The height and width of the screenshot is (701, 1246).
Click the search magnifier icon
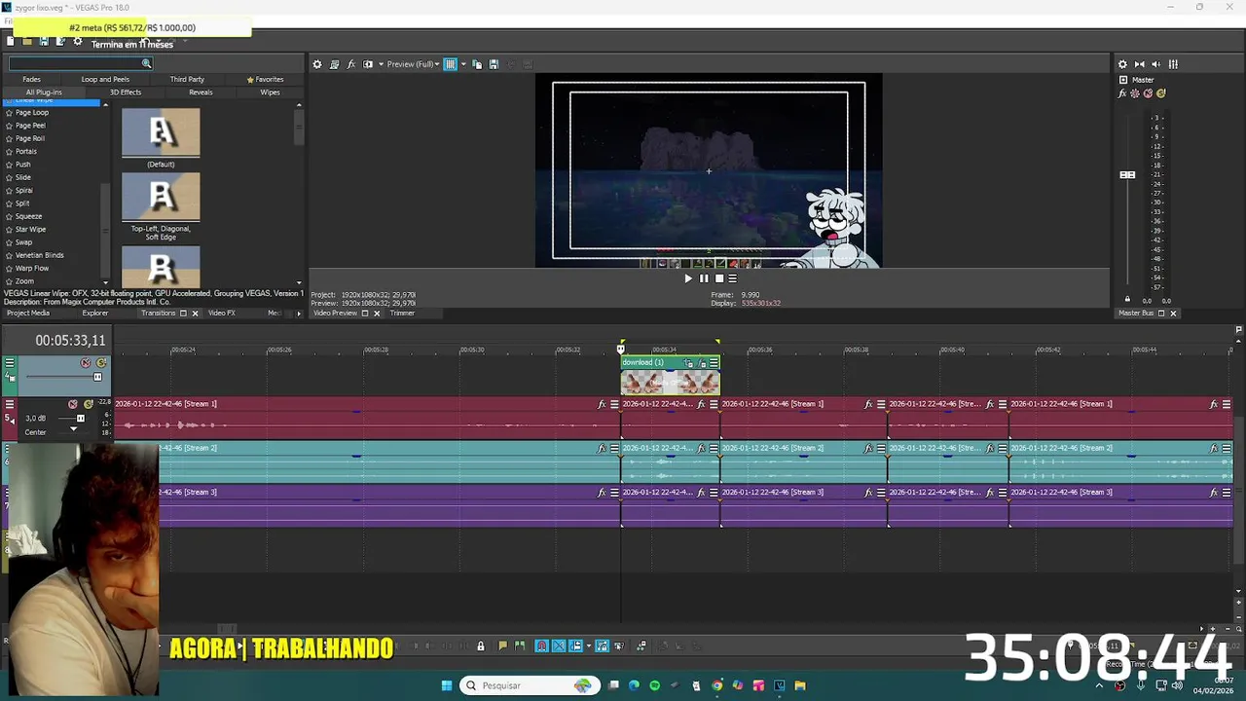pos(146,63)
